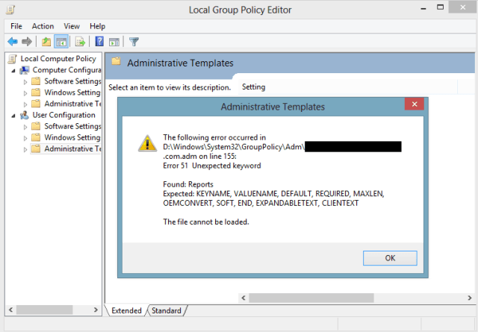Toggle Show/Hide Console Tree toolbar icon
478x332 pixels.
(x=61, y=42)
